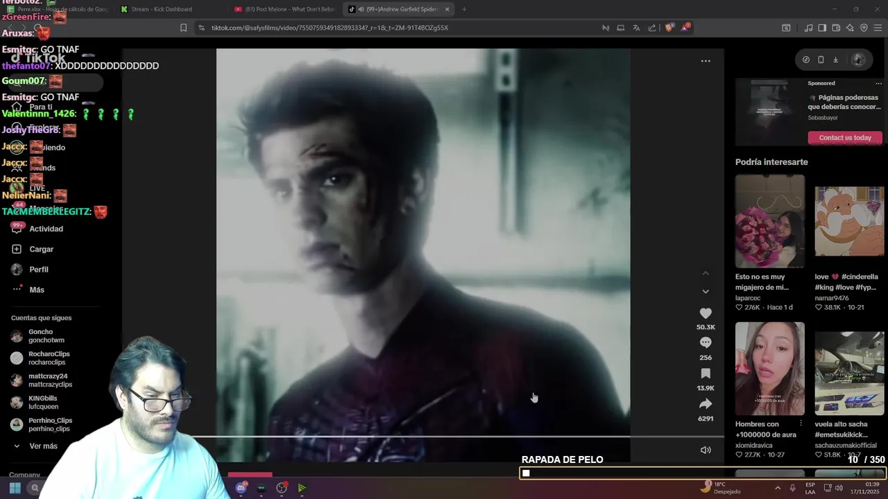Open Actividad in the TikTok sidebar
Image resolution: width=888 pixels, height=499 pixels.
coord(46,229)
